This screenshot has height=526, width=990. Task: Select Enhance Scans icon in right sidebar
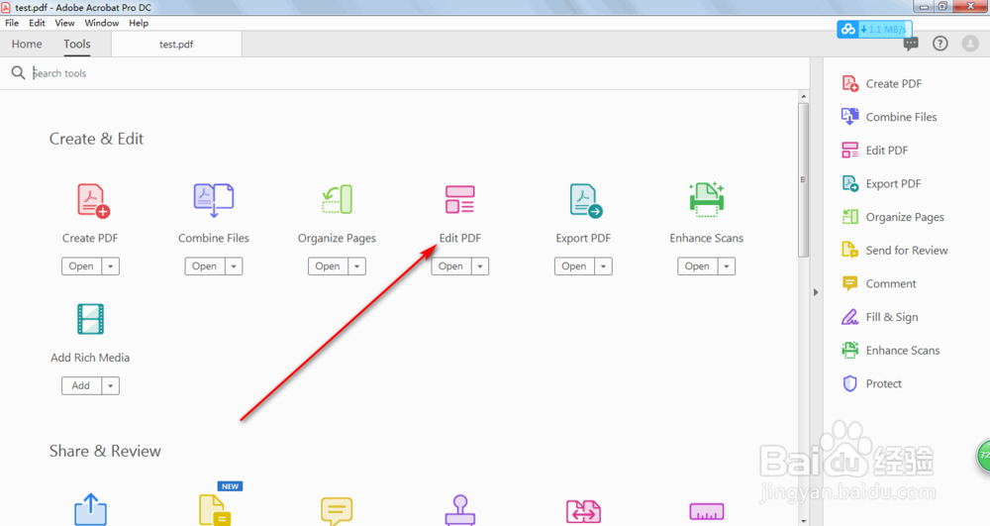click(x=849, y=351)
